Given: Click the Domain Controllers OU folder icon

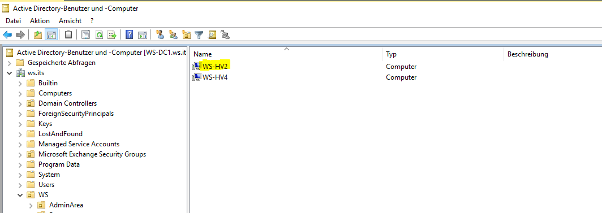Looking at the screenshot, I should (31, 103).
